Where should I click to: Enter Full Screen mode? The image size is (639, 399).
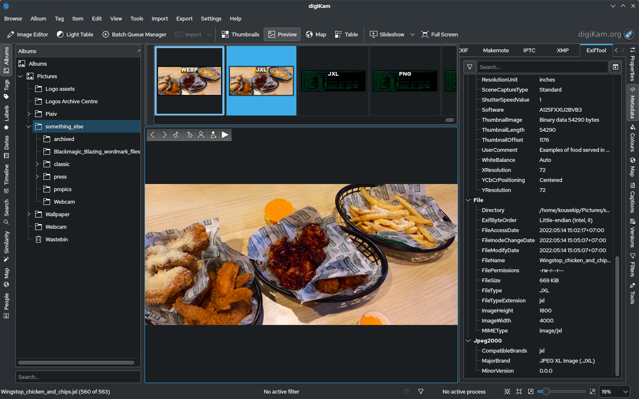click(x=440, y=35)
